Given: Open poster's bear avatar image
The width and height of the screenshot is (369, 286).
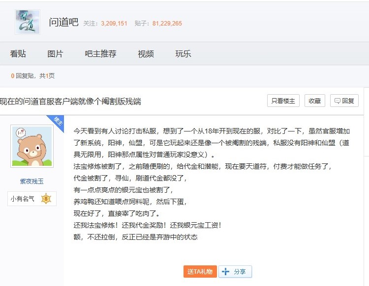Looking at the screenshot, I should point(32,146).
